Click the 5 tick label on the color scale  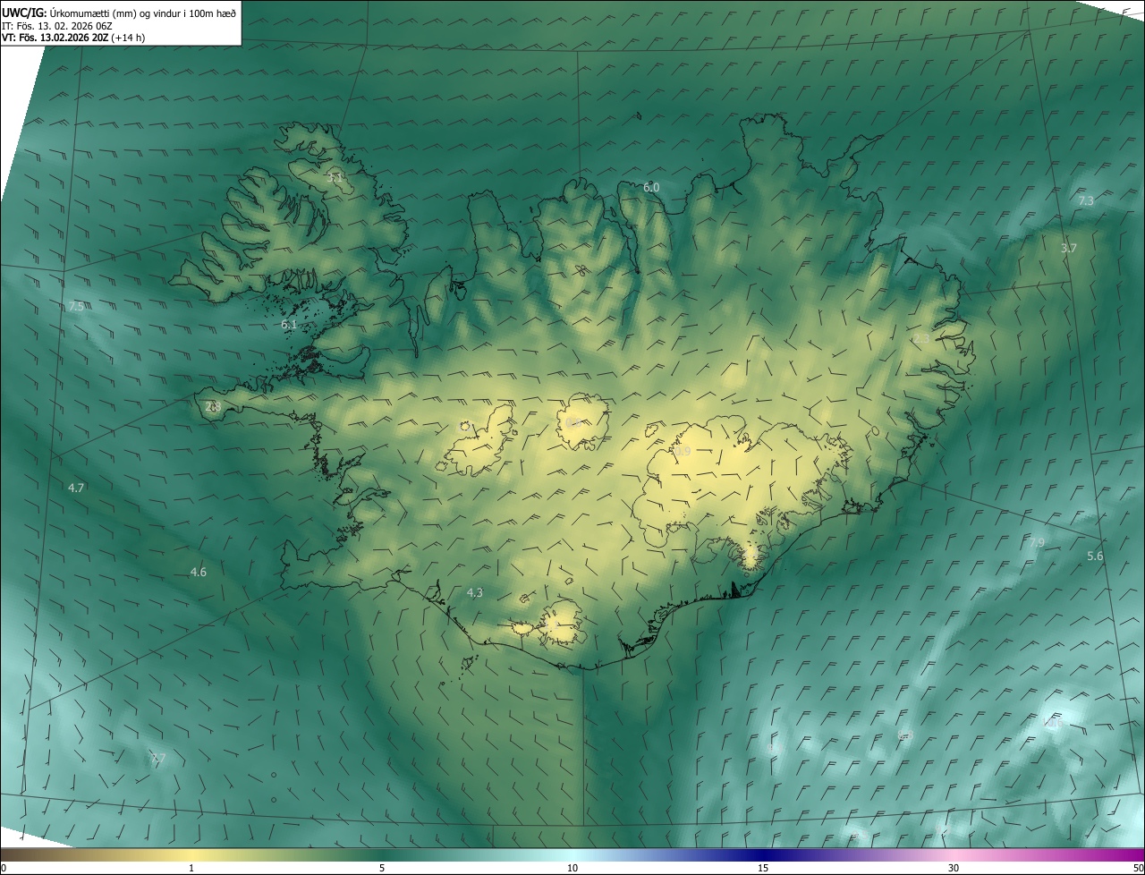382,868
